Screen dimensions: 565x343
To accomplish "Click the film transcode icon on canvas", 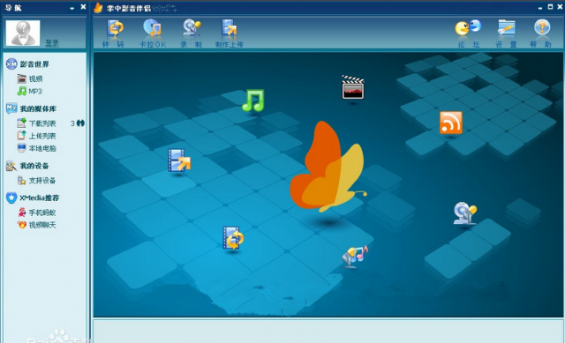I will point(233,237).
